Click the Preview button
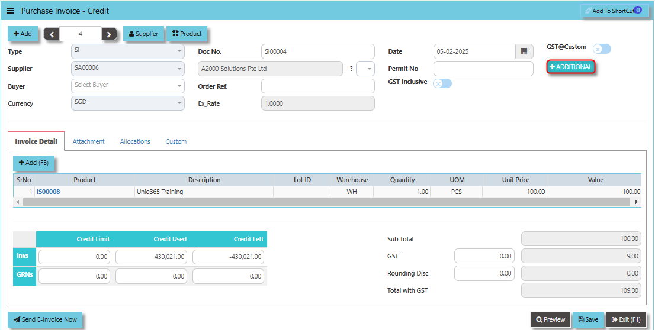This screenshot has width=655, height=330. pos(551,319)
